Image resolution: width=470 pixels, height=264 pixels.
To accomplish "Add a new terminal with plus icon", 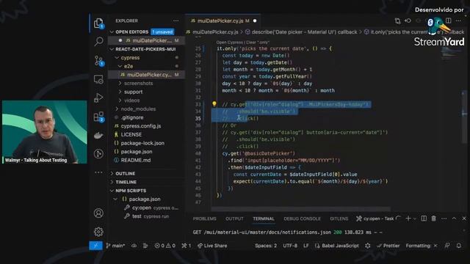I will coord(408,219).
